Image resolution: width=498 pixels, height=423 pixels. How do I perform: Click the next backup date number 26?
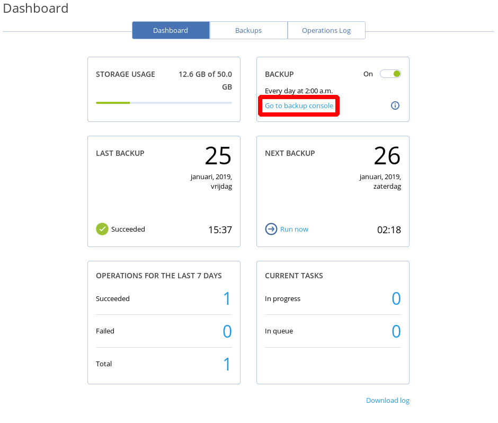pyautogui.click(x=387, y=156)
